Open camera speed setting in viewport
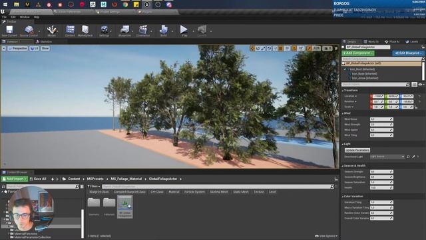The height and width of the screenshot is (240, 426). click(327, 49)
